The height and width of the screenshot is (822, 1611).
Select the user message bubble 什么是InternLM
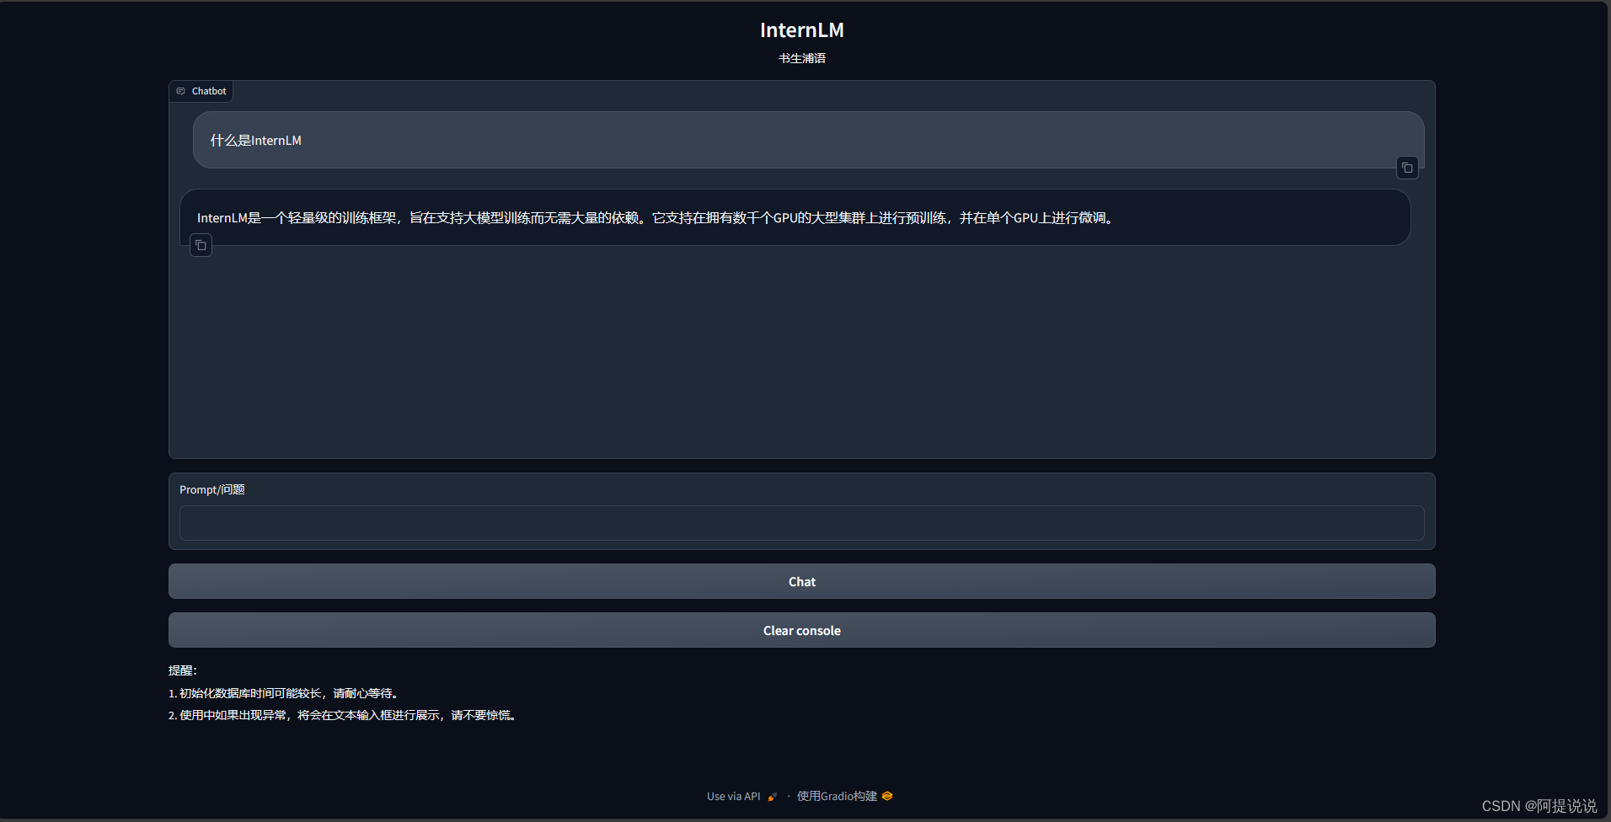808,140
